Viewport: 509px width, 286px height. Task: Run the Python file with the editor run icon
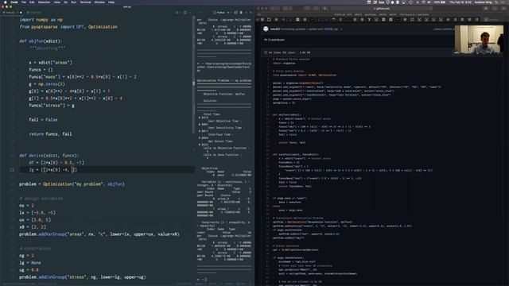point(177,13)
